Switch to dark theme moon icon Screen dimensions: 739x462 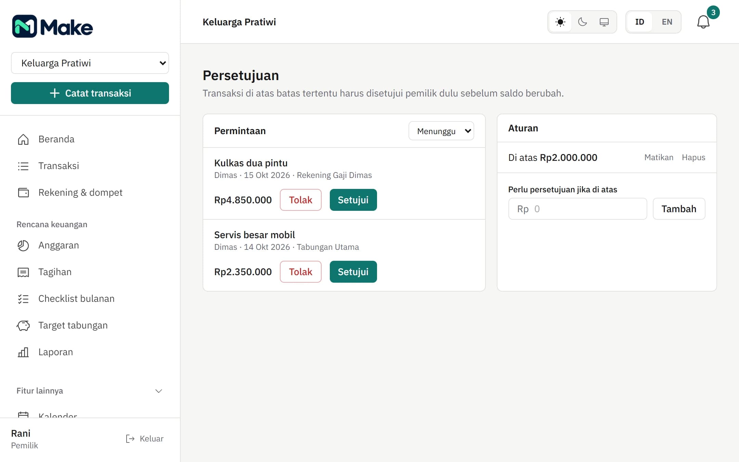582,22
